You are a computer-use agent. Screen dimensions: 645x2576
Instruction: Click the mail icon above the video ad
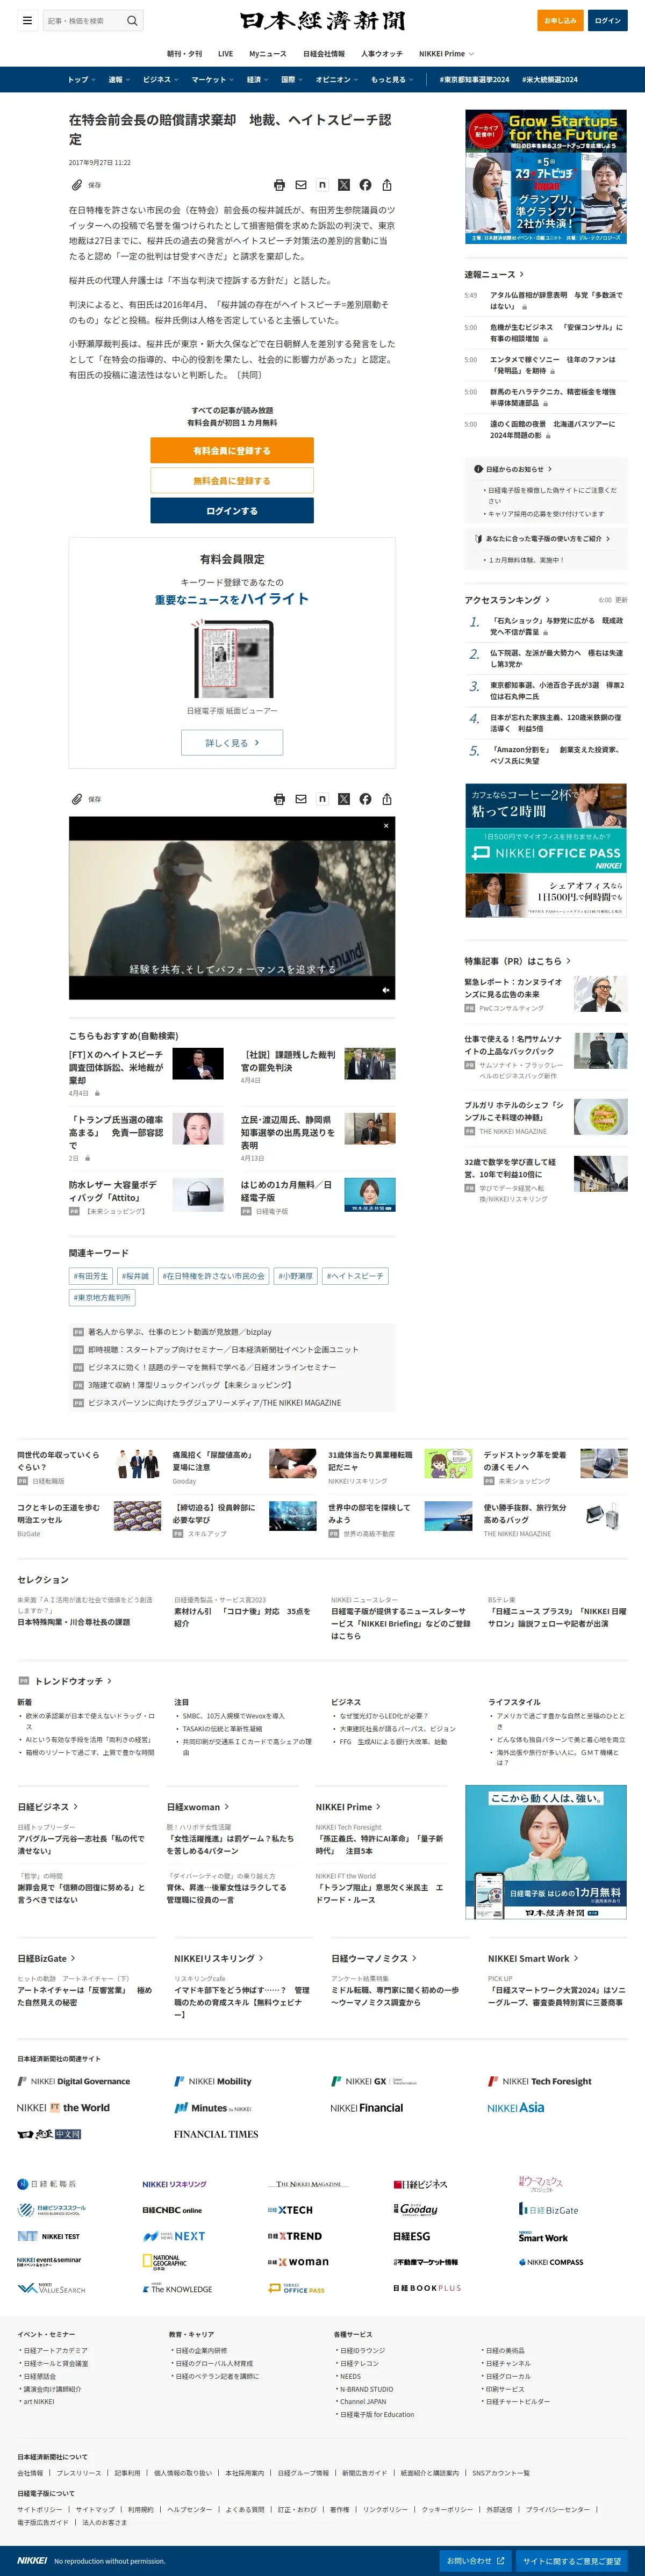pos(301,799)
